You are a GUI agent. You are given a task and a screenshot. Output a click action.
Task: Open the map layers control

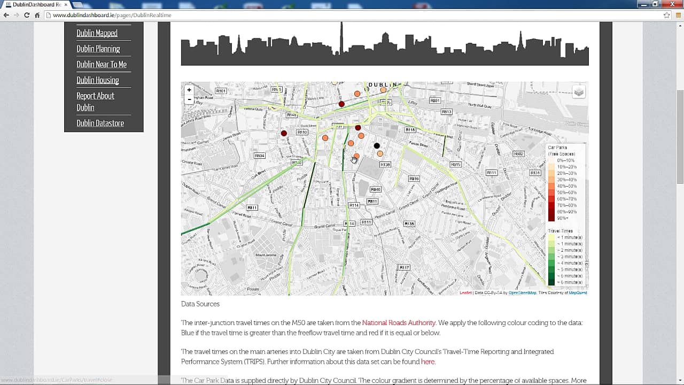click(x=579, y=92)
